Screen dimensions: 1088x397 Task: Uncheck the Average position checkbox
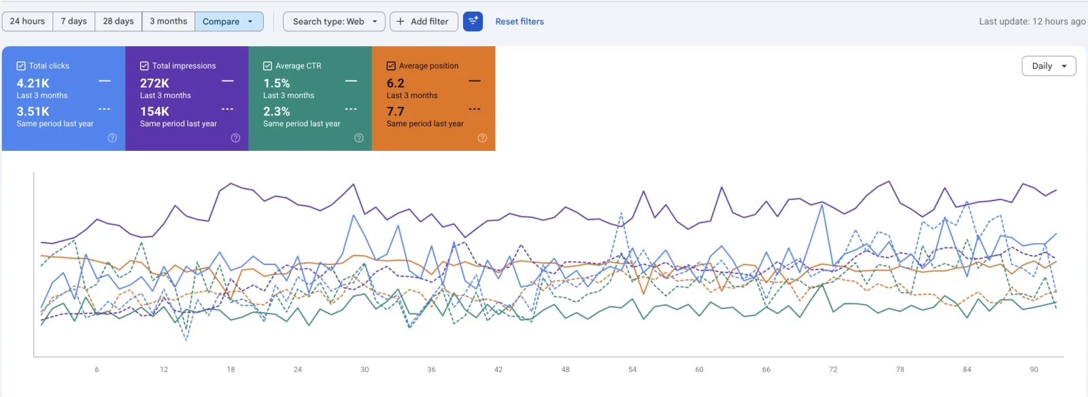pyautogui.click(x=391, y=66)
